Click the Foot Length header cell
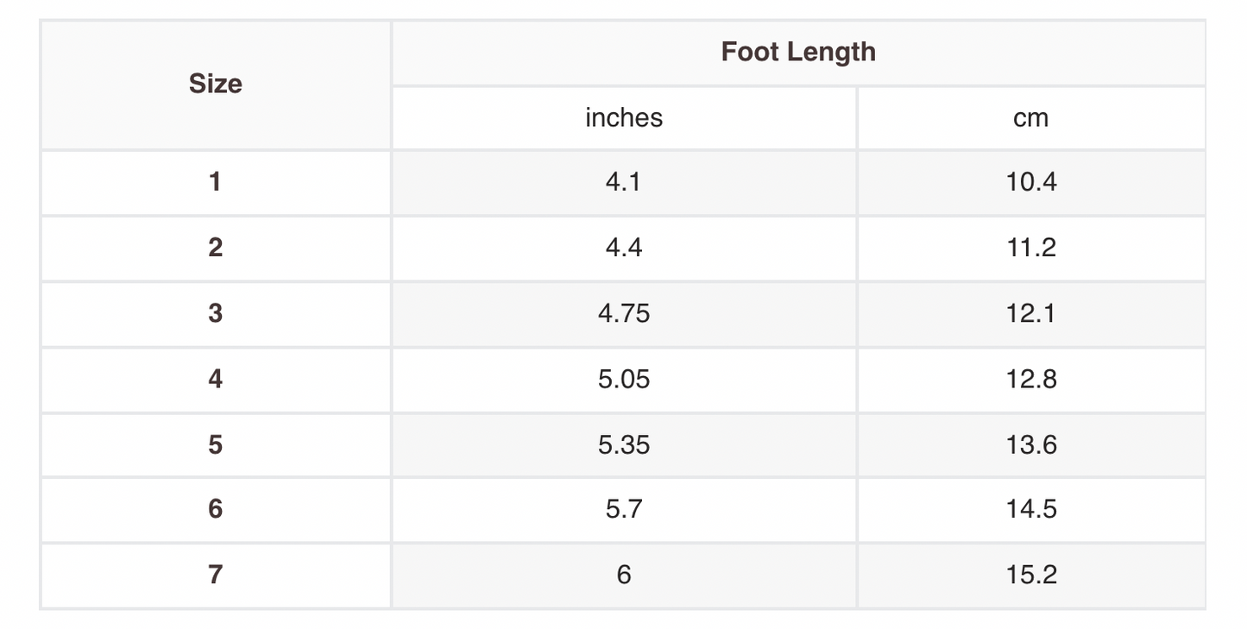The width and height of the screenshot is (1247, 629). pyautogui.click(x=798, y=52)
